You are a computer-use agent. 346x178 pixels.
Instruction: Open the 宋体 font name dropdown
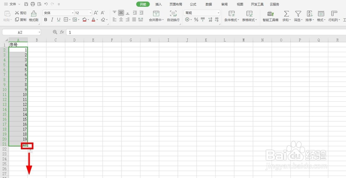[73, 13]
